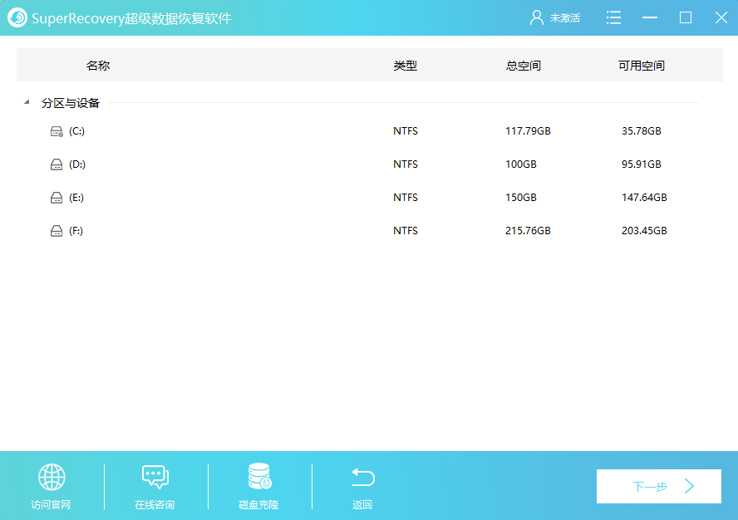Click the 在线咨询 label
The width and height of the screenshot is (738, 520).
tap(155, 505)
